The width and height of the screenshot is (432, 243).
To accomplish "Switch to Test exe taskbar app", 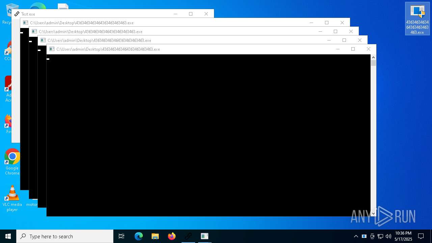I will tap(188, 236).
